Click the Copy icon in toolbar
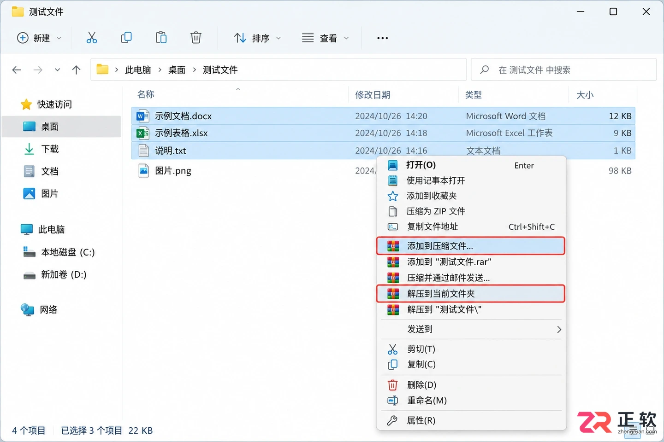 tap(126, 38)
